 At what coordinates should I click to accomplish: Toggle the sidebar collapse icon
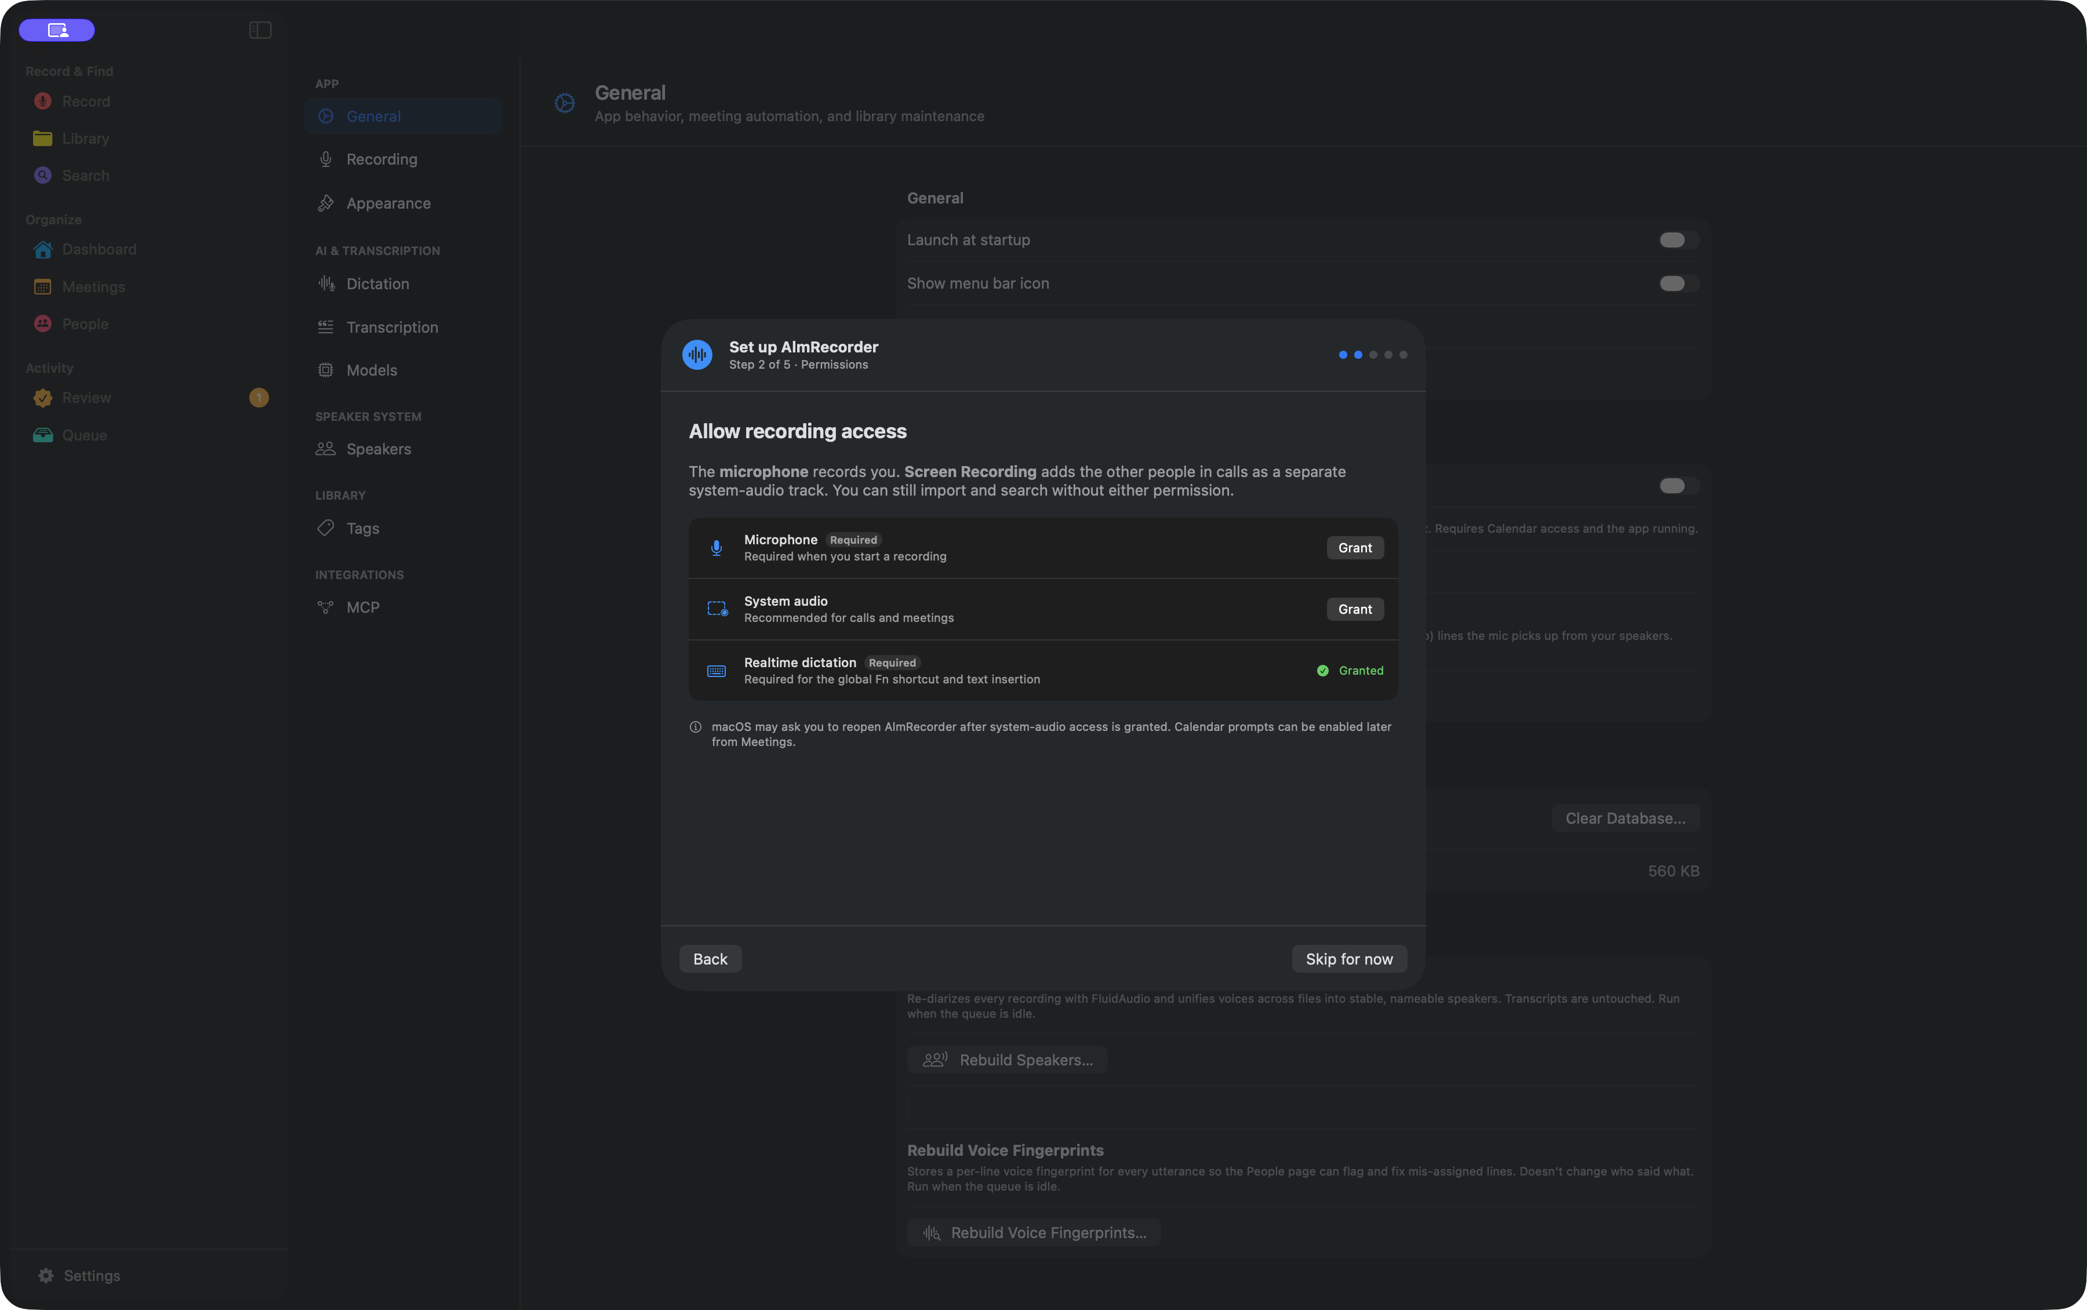pos(261,30)
